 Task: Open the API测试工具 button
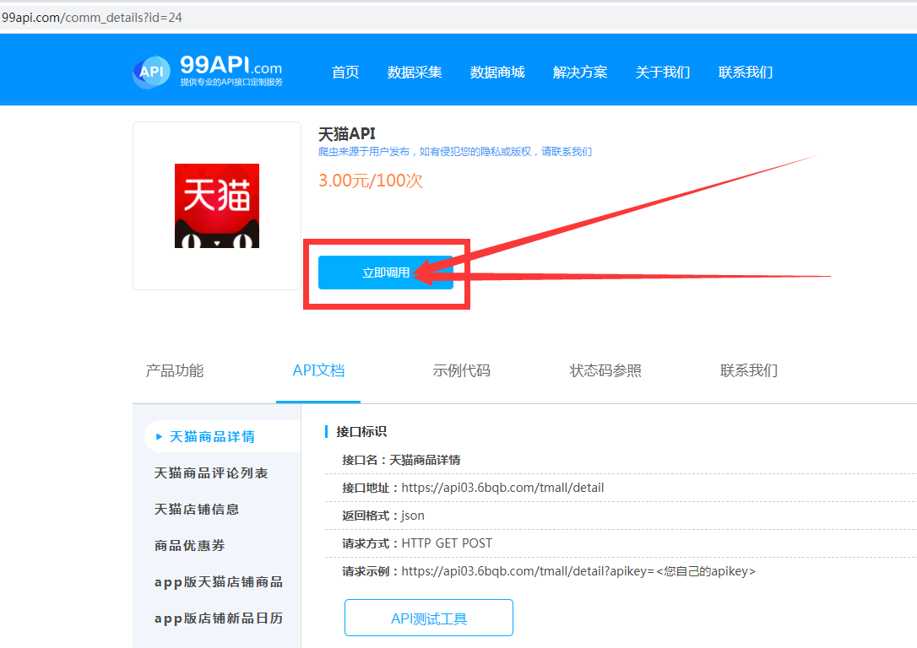pyautogui.click(x=429, y=618)
